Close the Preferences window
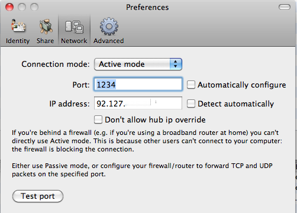Viewport: 297px width, 213px height. tap(9, 7)
